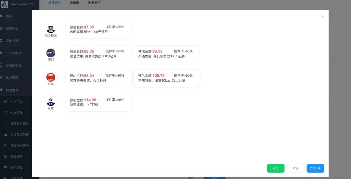Click the blue 立即下单 button
The height and width of the screenshot is (179, 351).
point(315,168)
